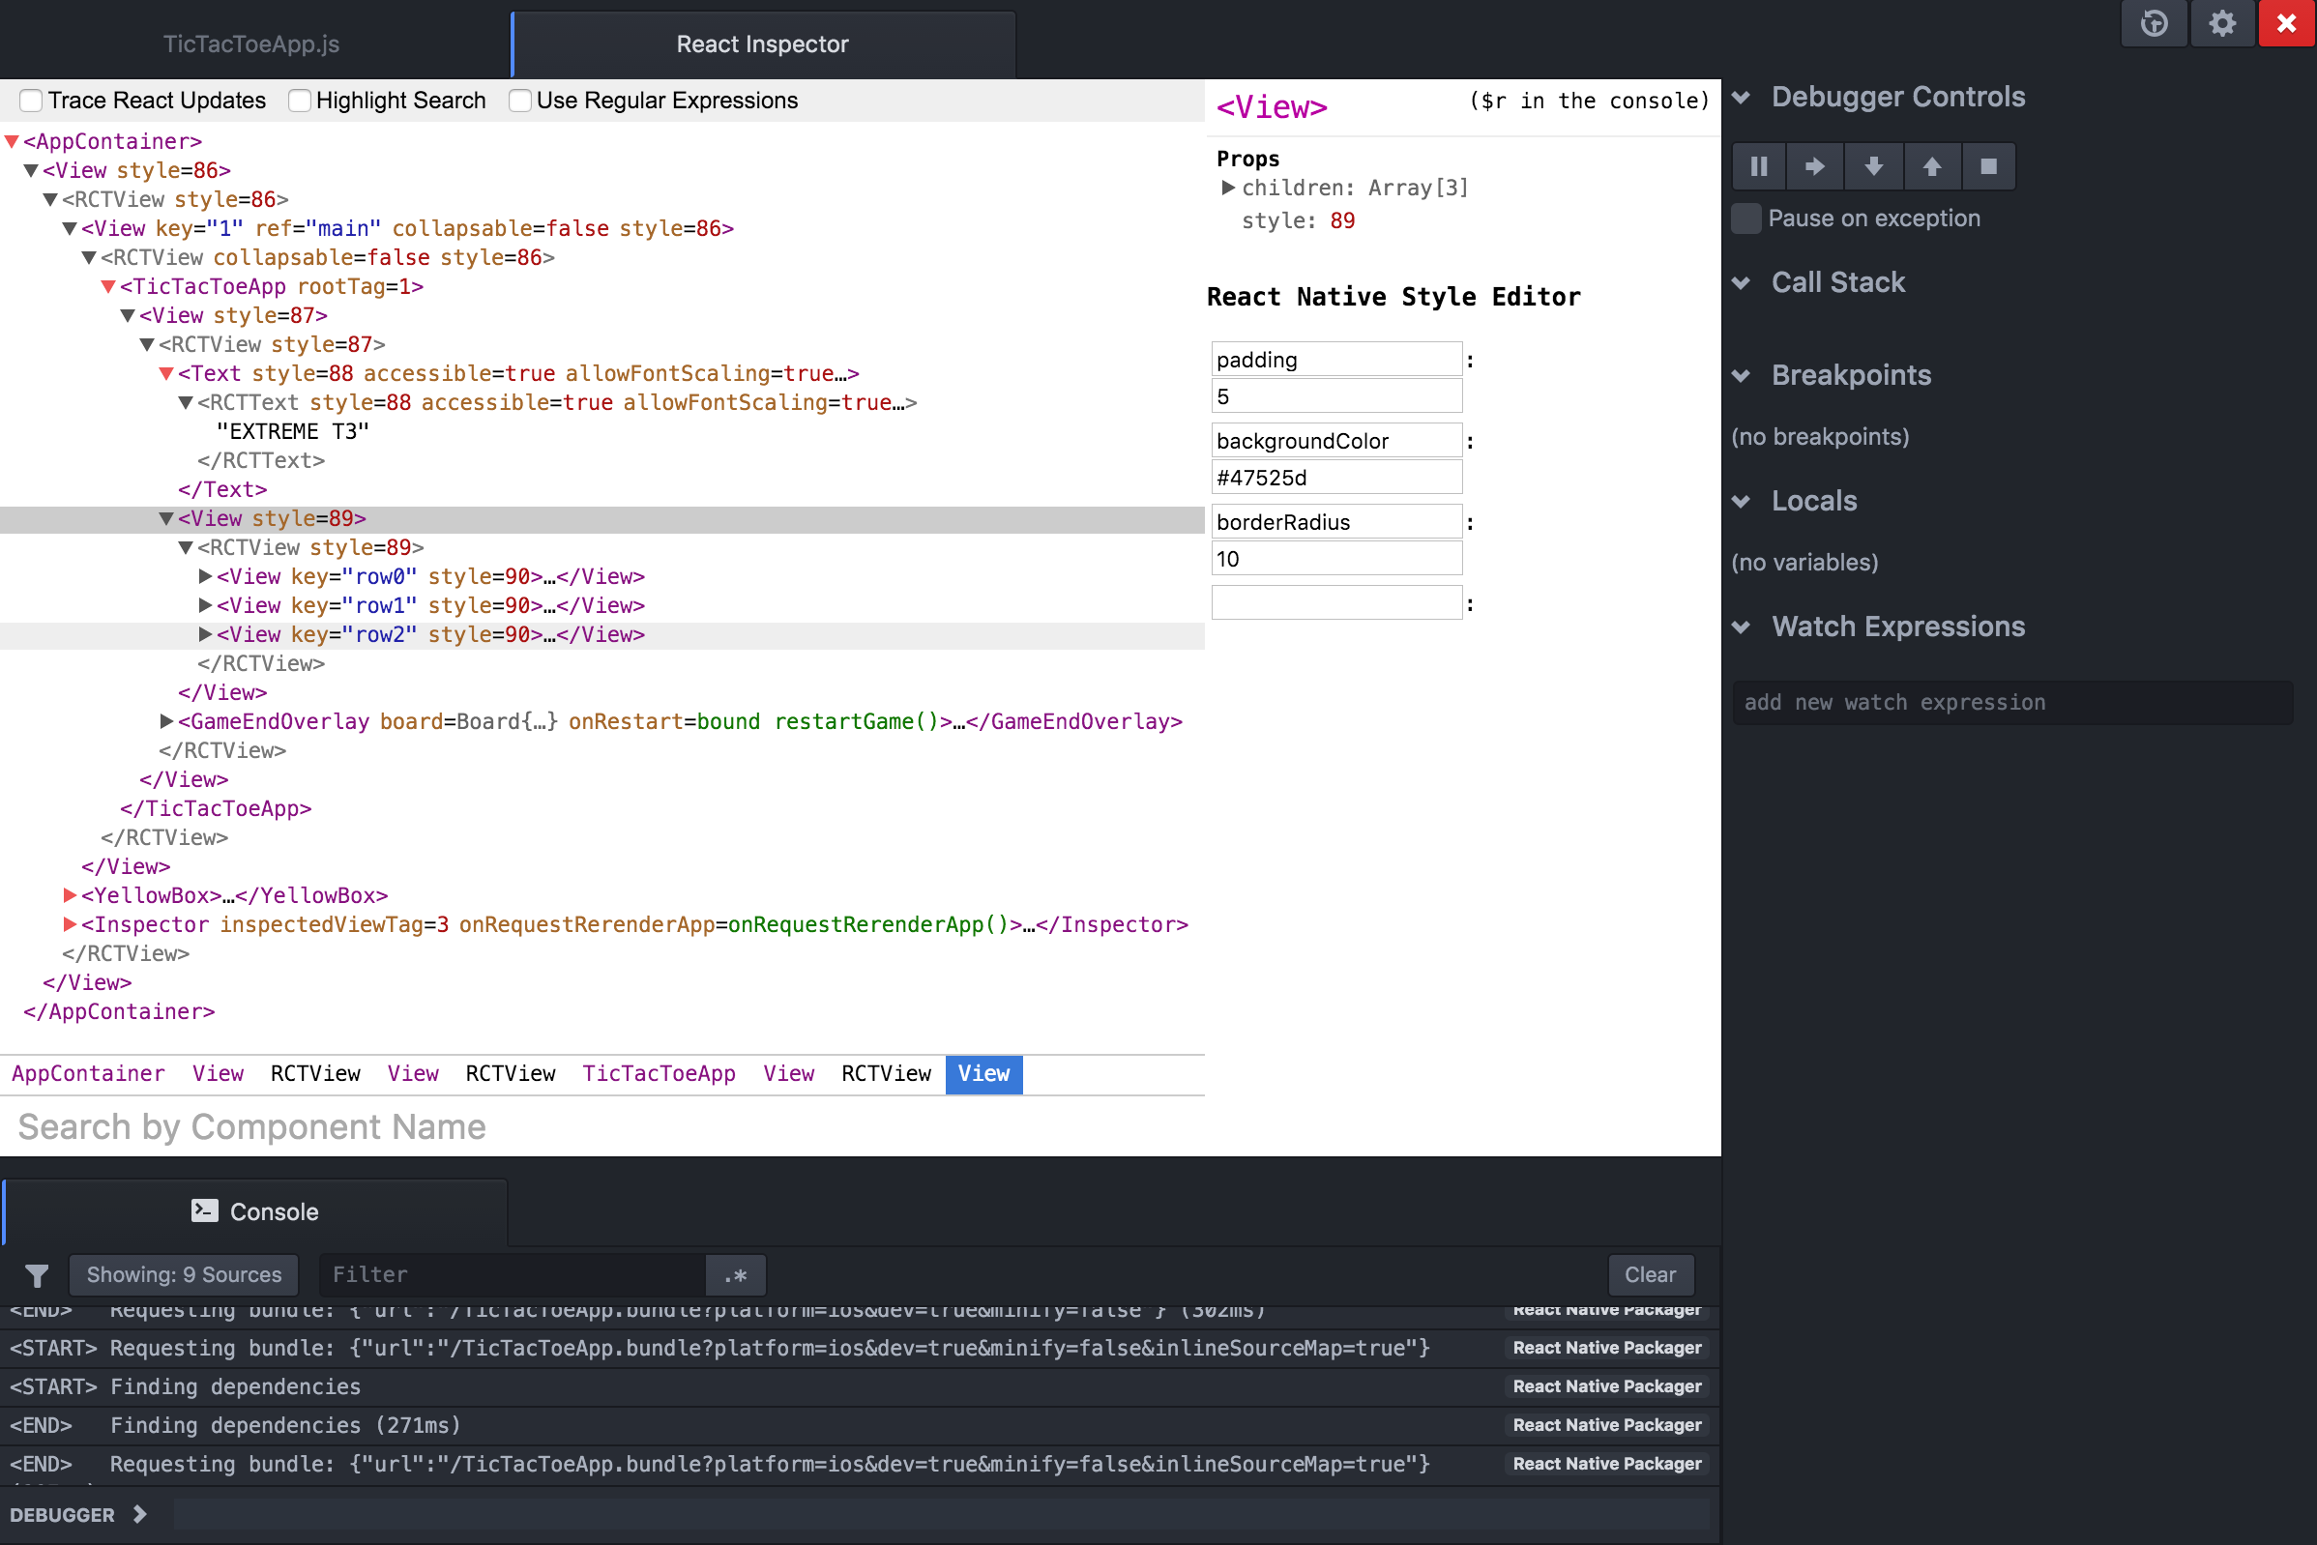Click the step over arrow button

tap(1815, 166)
